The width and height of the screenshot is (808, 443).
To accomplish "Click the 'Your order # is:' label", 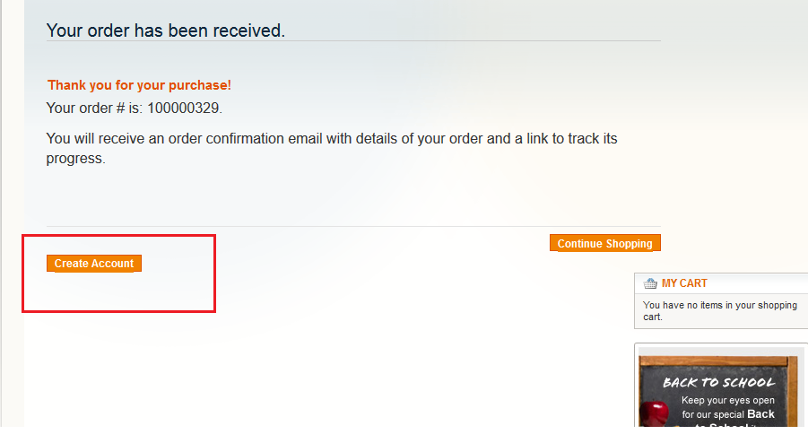I will coord(94,109).
